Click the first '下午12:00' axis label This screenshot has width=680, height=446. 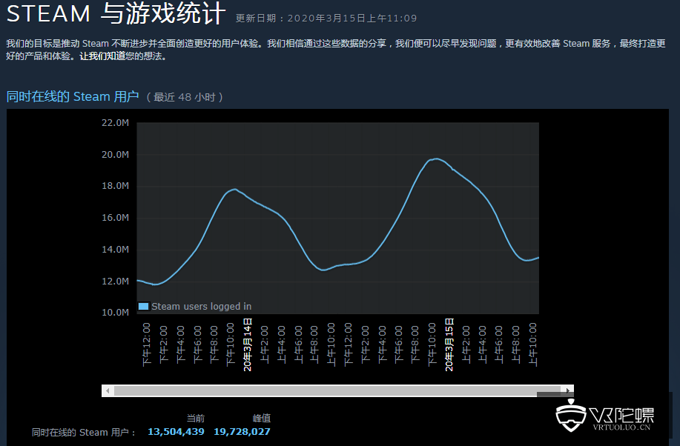(147, 345)
